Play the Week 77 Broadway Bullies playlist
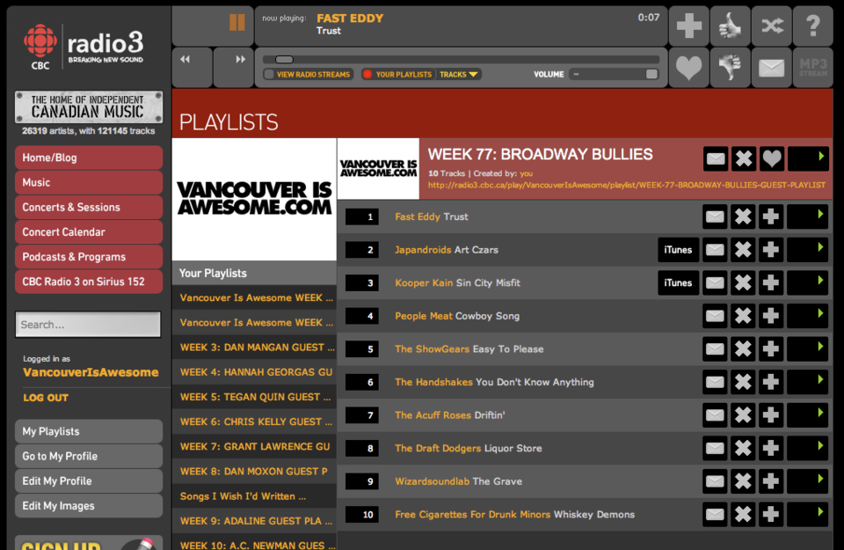Image resolution: width=844 pixels, height=550 pixels. pyautogui.click(x=808, y=158)
